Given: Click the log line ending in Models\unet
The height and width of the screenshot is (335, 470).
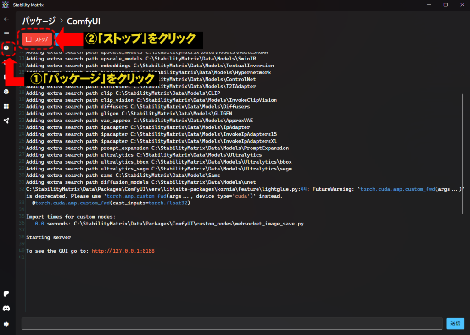Looking at the screenshot, I should [x=141, y=182].
